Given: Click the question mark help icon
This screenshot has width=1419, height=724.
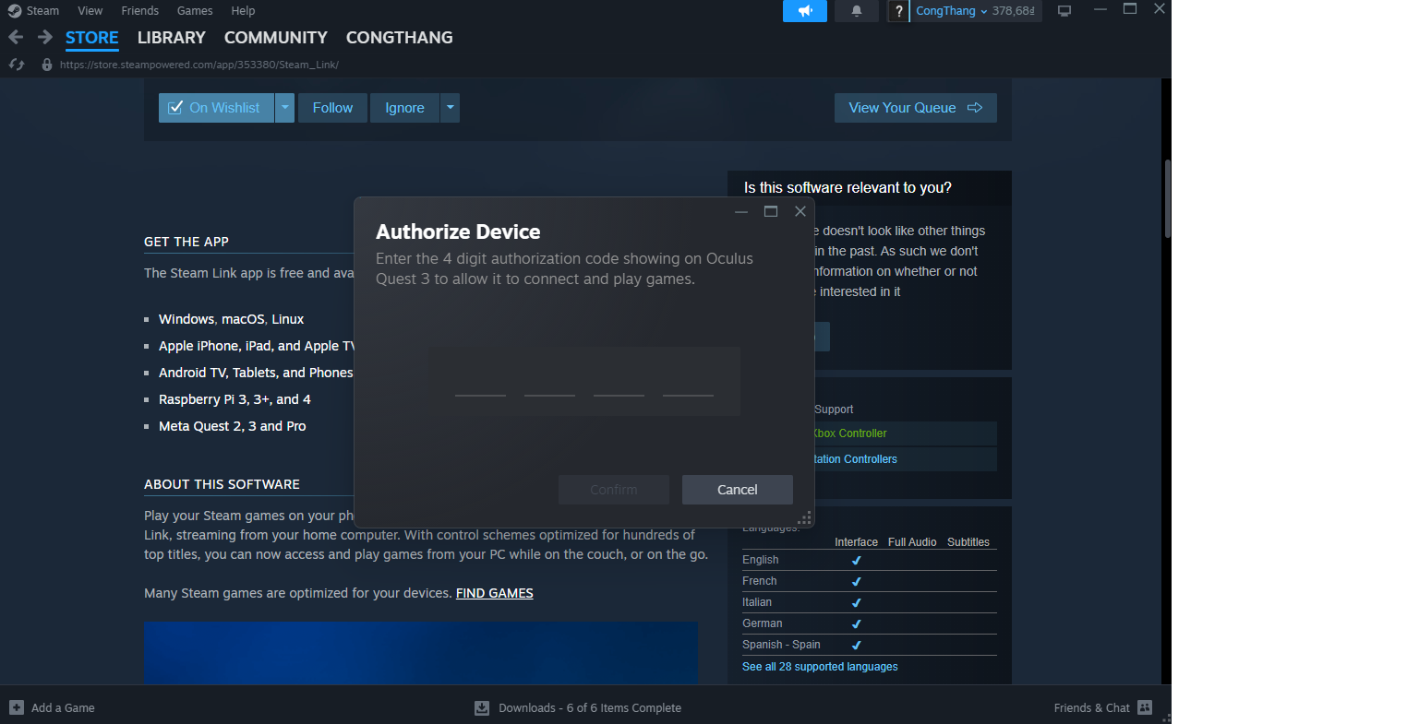Looking at the screenshot, I should (x=898, y=11).
